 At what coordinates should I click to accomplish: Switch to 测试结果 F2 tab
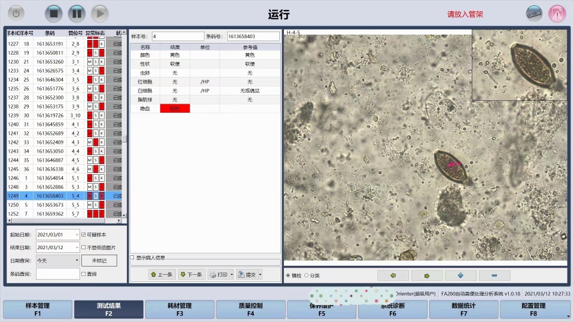(109, 309)
